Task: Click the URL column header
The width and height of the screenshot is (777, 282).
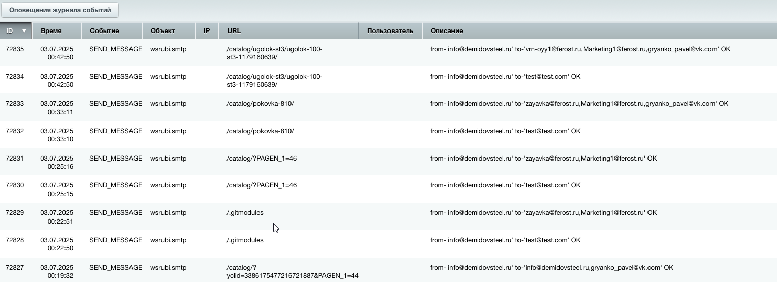Action: 288,30
